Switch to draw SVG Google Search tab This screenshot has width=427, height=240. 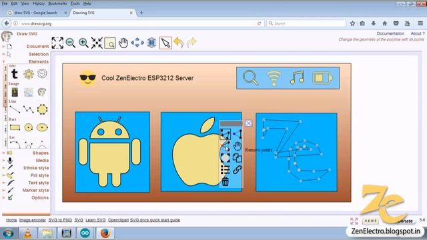[x=36, y=13]
